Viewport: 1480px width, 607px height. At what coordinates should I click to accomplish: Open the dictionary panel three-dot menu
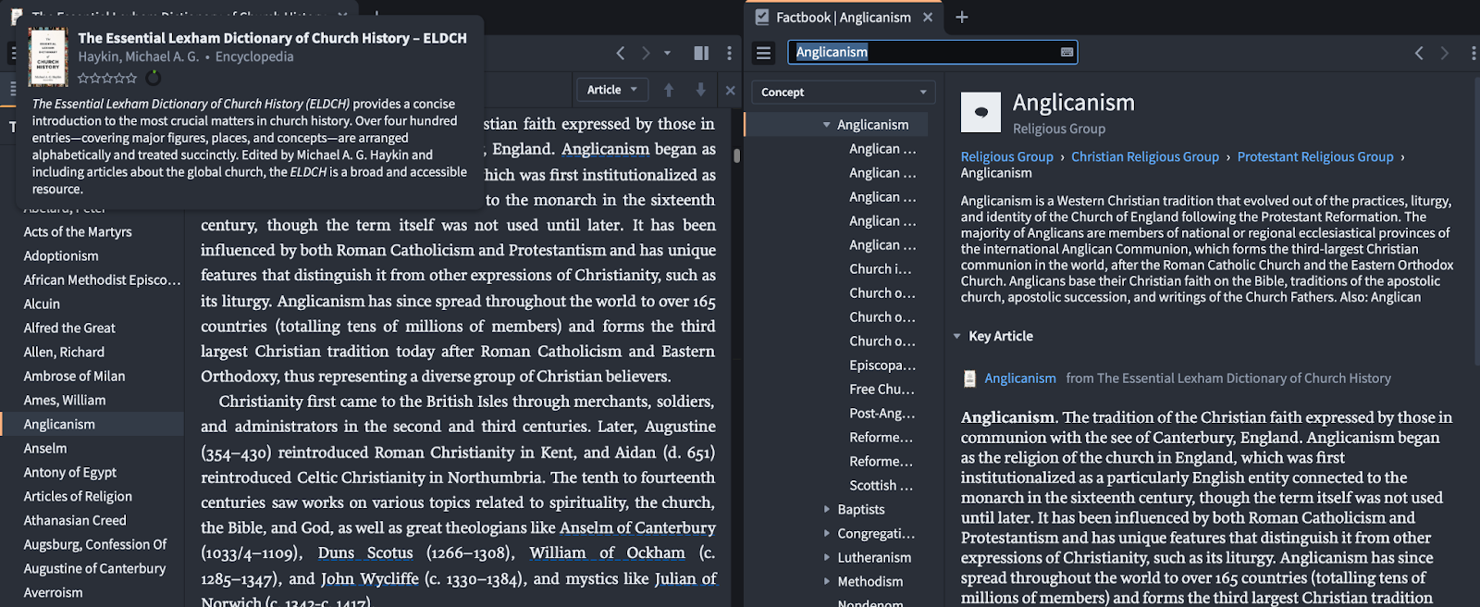pos(730,54)
